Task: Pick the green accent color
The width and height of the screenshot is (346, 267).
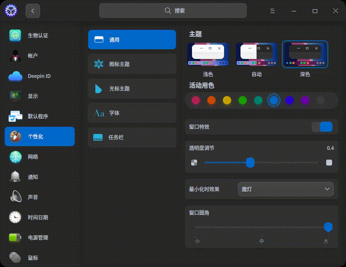Action: pyautogui.click(x=243, y=100)
